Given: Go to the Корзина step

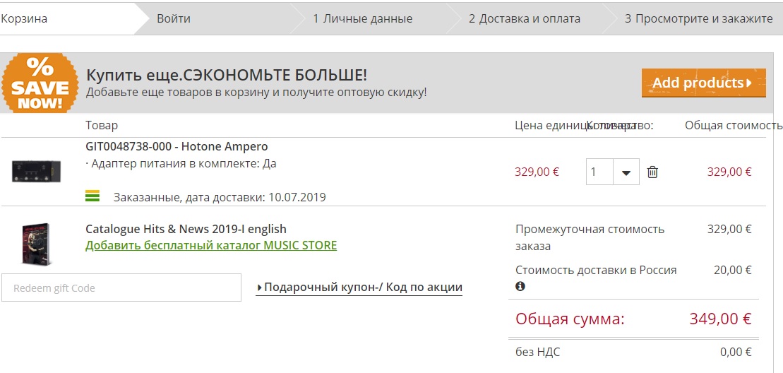Looking at the screenshot, I should pos(24,18).
